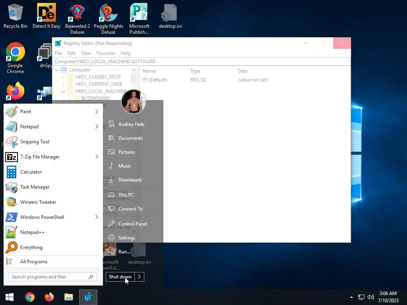Viewport: 407px width, 305px height.
Task: Show All Programs in the start menu
Action: coord(52,262)
